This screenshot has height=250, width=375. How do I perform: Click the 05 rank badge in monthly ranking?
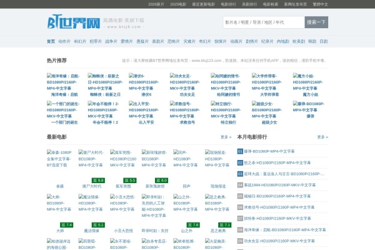click(240, 196)
